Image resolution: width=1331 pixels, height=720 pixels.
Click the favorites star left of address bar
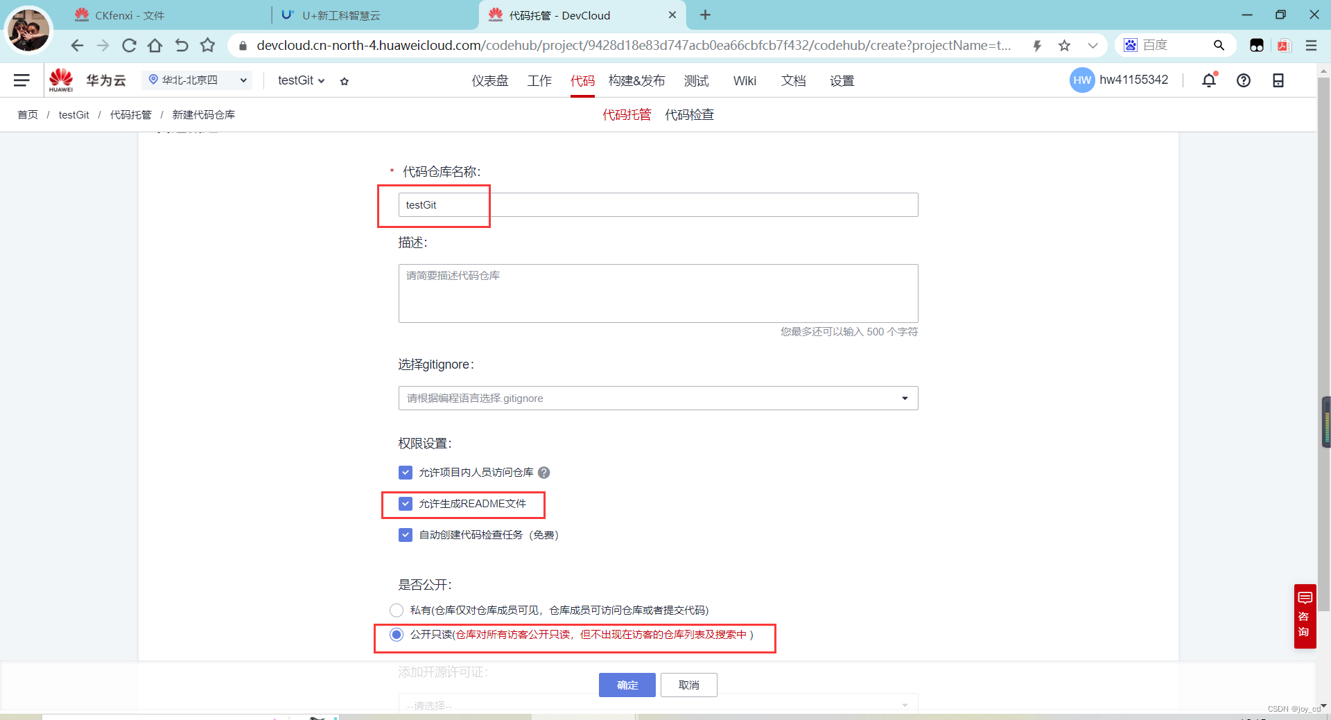coord(207,45)
